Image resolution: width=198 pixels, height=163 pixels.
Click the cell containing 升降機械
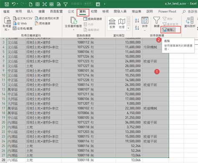coord(155,47)
